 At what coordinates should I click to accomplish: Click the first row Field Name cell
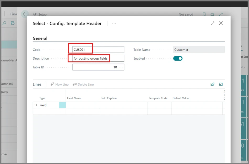[82, 105]
